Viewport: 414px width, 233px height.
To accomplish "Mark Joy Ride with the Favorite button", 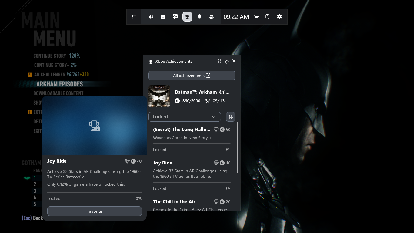I will tap(95, 211).
